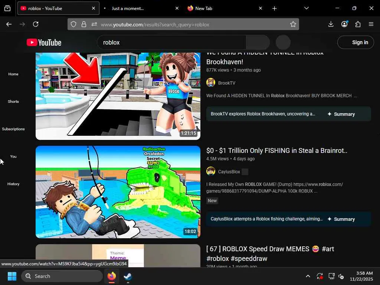Click the YouTube logo
Image resolution: width=380 pixels, height=285 pixels.
(44, 43)
